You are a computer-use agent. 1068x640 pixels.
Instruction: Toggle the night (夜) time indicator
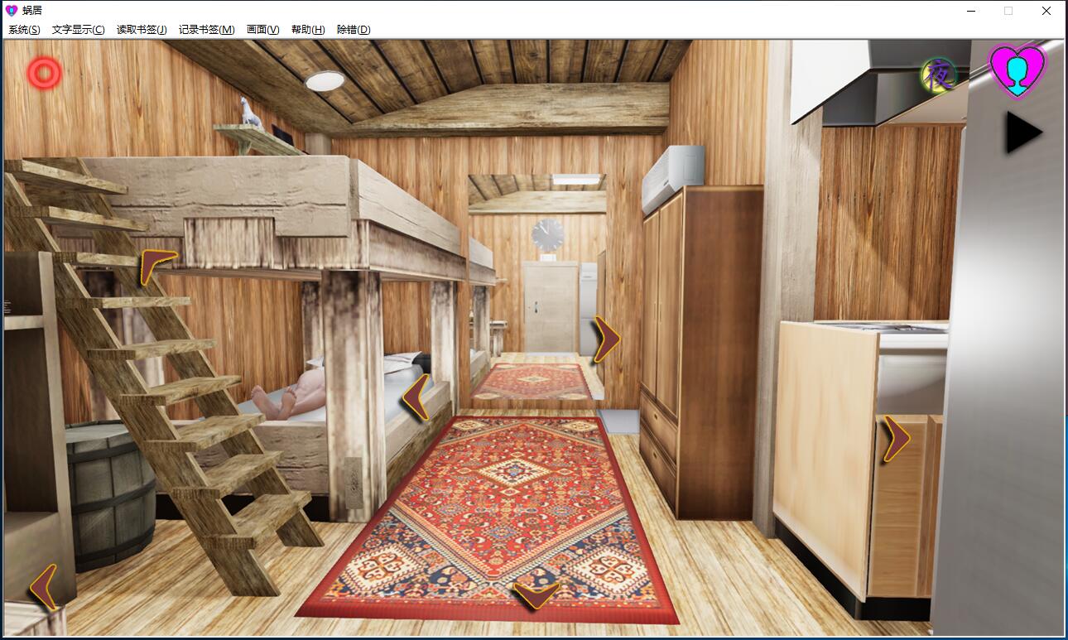(x=939, y=77)
